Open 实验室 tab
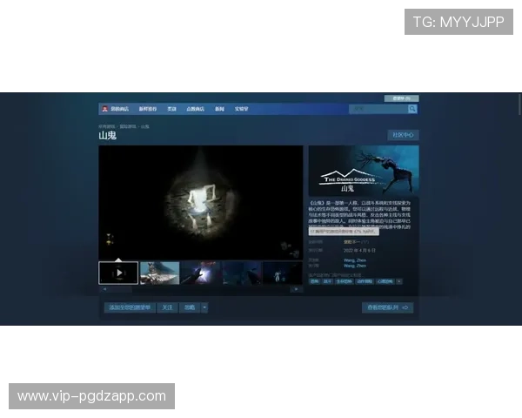522x418 pixels. tap(241, 109)
